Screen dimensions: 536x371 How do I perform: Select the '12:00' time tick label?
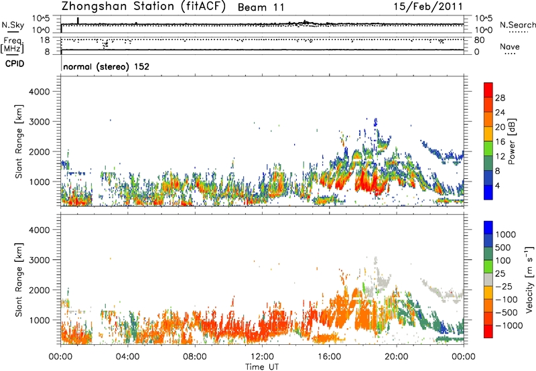tap(262, 357)
